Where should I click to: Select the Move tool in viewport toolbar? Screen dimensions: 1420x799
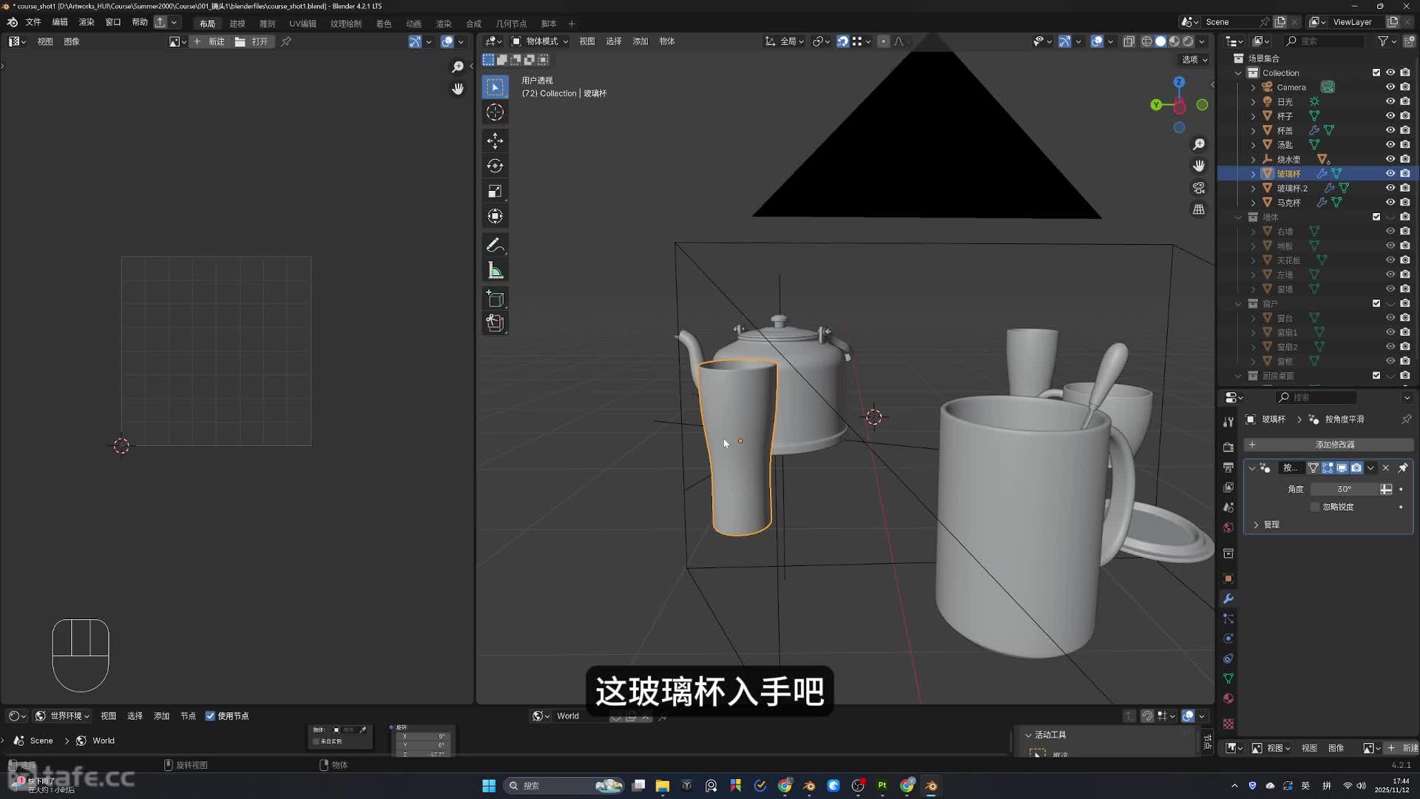coord(495,141)
